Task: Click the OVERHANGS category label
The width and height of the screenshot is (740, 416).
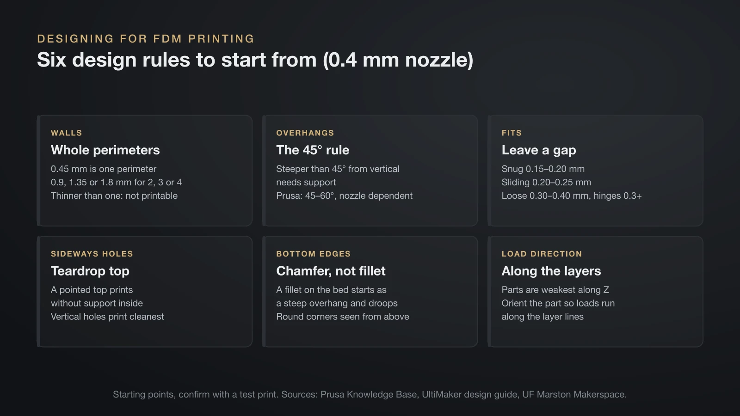Action: coord(305,133)
